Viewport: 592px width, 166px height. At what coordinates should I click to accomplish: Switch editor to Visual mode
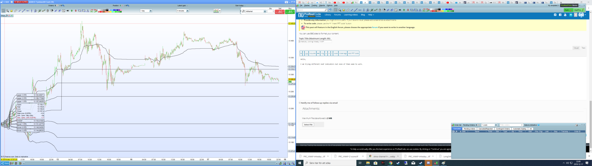(x=576, y=48)
